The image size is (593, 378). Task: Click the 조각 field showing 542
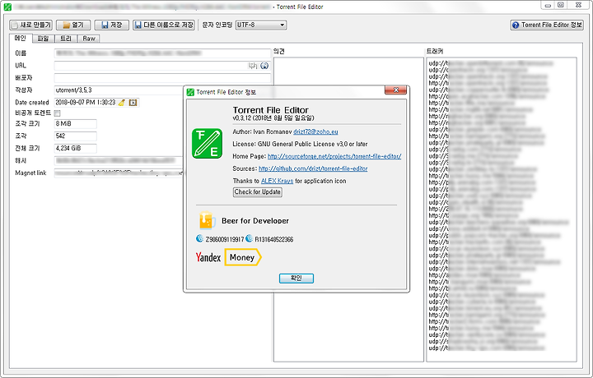coord(75,136)
